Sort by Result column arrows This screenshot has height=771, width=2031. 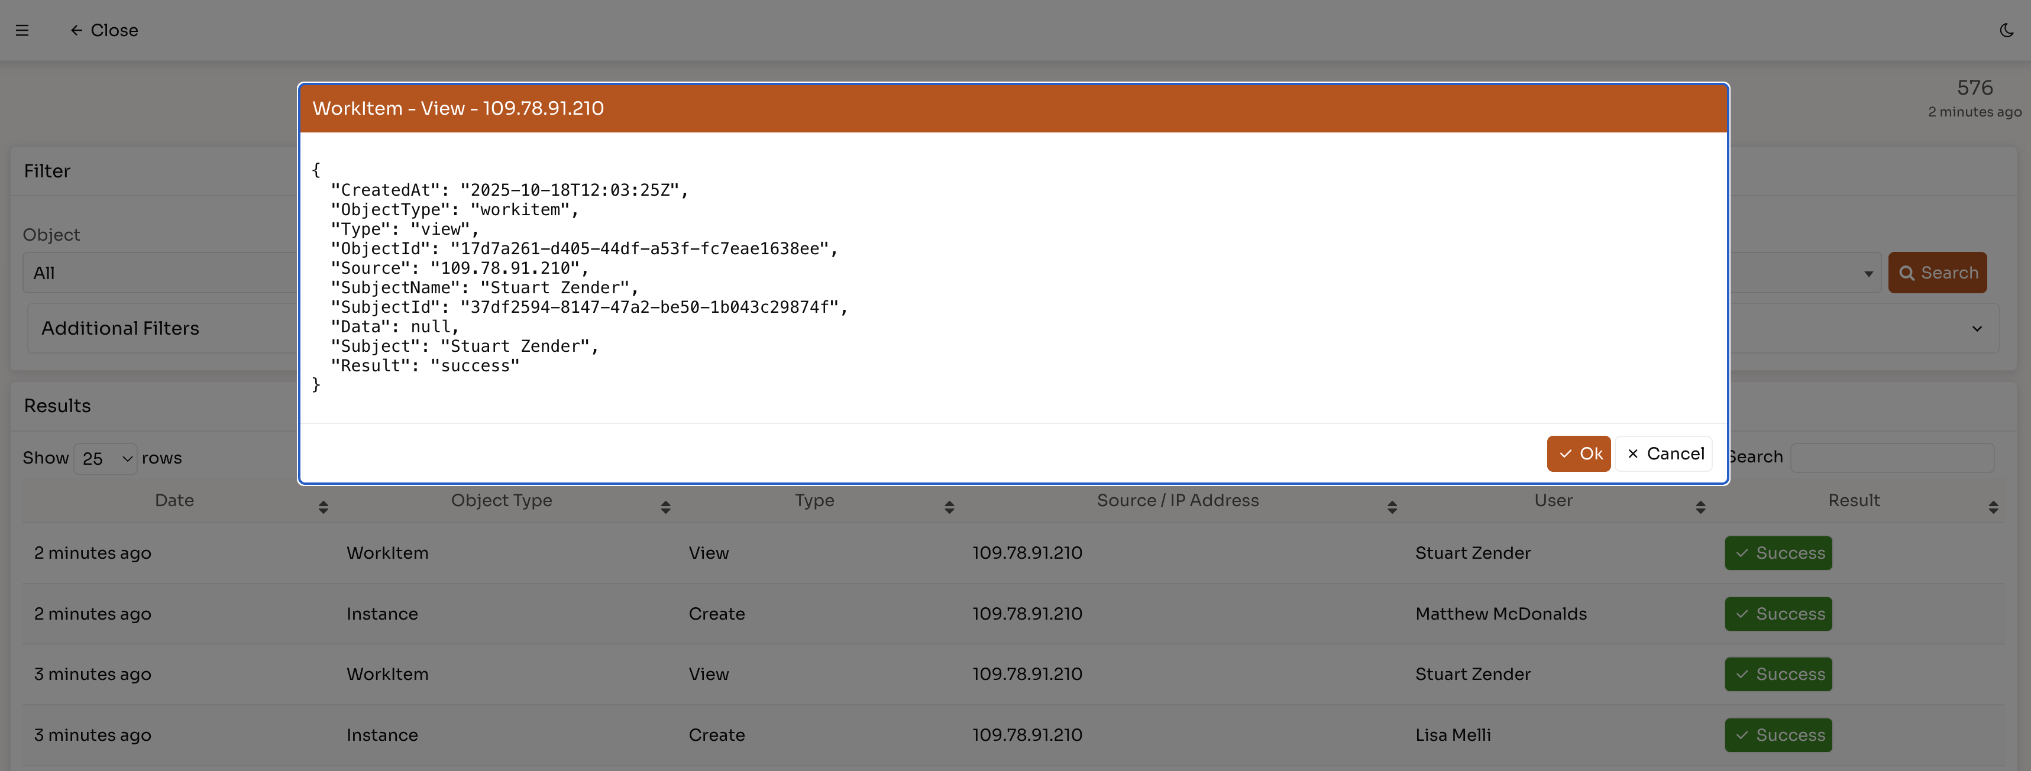click(x=1993, y=507)
